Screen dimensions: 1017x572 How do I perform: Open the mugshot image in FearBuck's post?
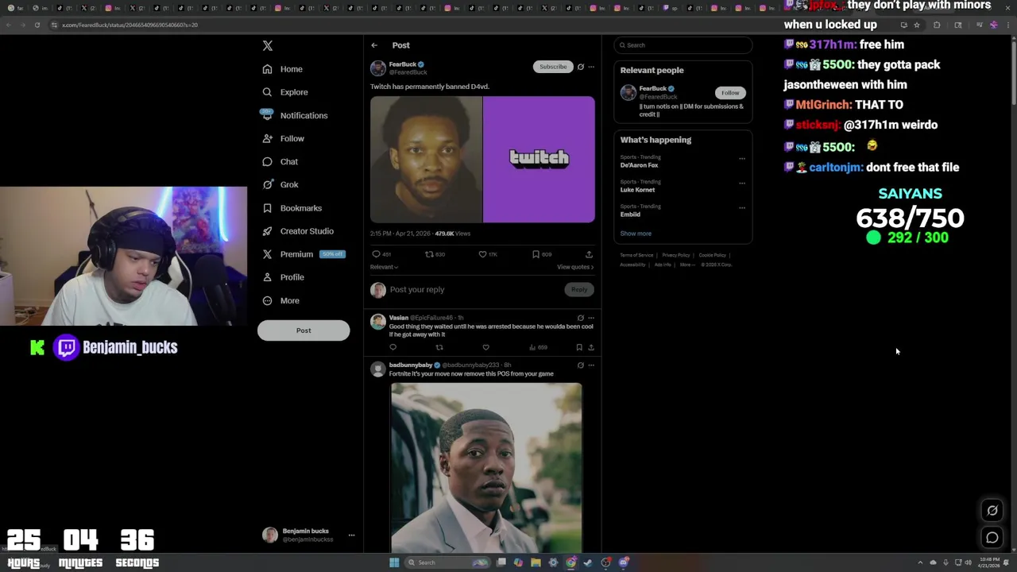click(426, 159)
